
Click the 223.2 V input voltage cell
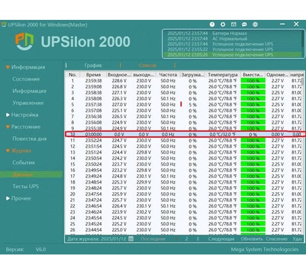click(119, 170)
